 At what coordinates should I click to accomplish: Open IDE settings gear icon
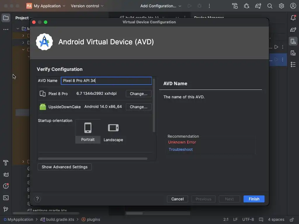pos(281,6)
